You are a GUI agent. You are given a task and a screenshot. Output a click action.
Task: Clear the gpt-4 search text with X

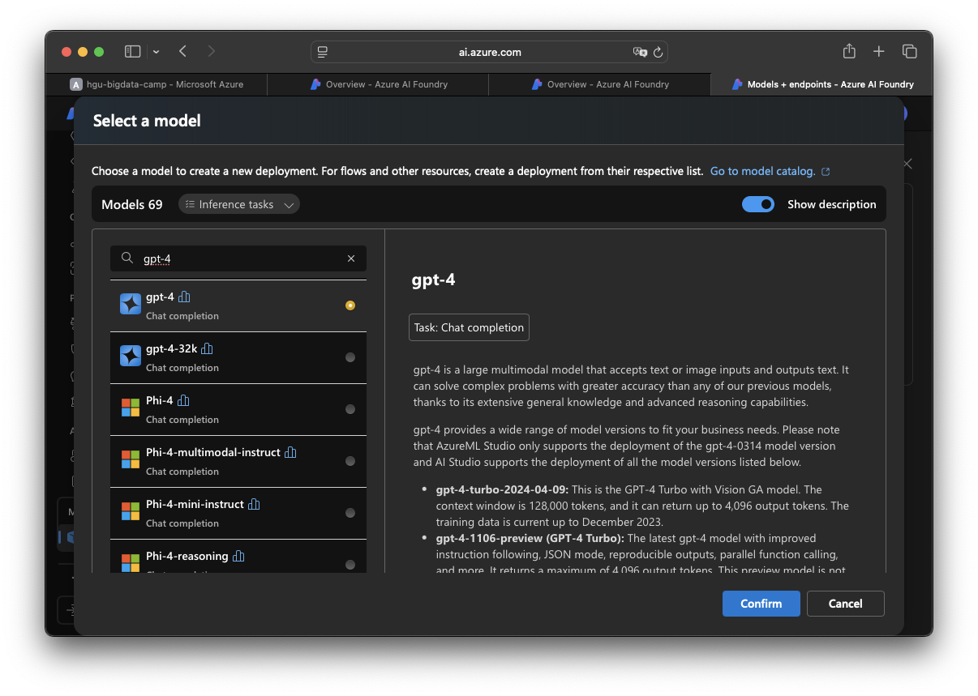pos(351,258)
